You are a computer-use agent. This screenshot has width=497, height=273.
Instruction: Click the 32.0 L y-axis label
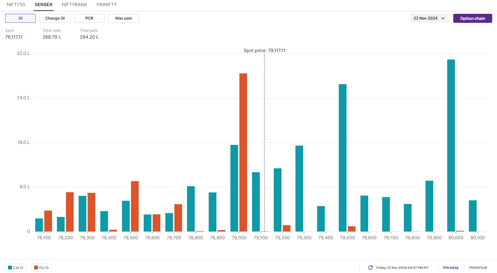pyautogui.click(x=23, y=53)
